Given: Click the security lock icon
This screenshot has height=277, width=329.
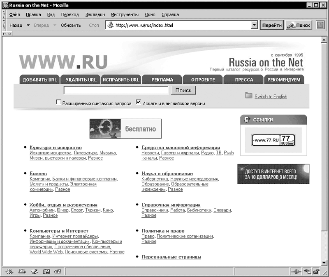Looking at the screenshot, I should [316, 272].
